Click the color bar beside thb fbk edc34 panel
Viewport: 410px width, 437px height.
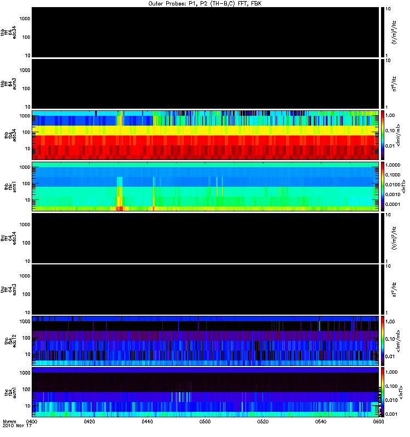click(382, 135)
